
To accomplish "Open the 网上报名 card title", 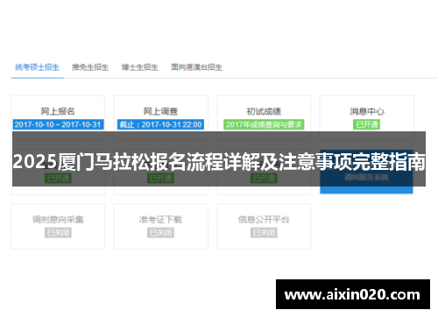I will coord(58,111).
